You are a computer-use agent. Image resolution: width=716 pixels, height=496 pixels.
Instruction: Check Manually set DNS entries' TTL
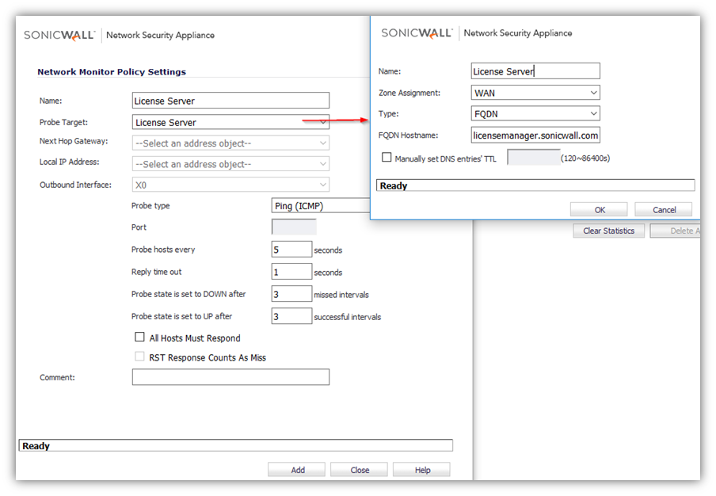coord(387,158)
